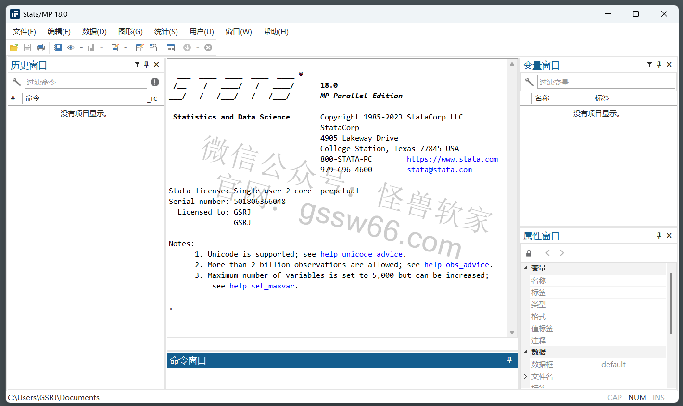Open the Viewer eye icon
Image resolution: width=683 pixels, height=406 pixels.
tap(71, 48)
